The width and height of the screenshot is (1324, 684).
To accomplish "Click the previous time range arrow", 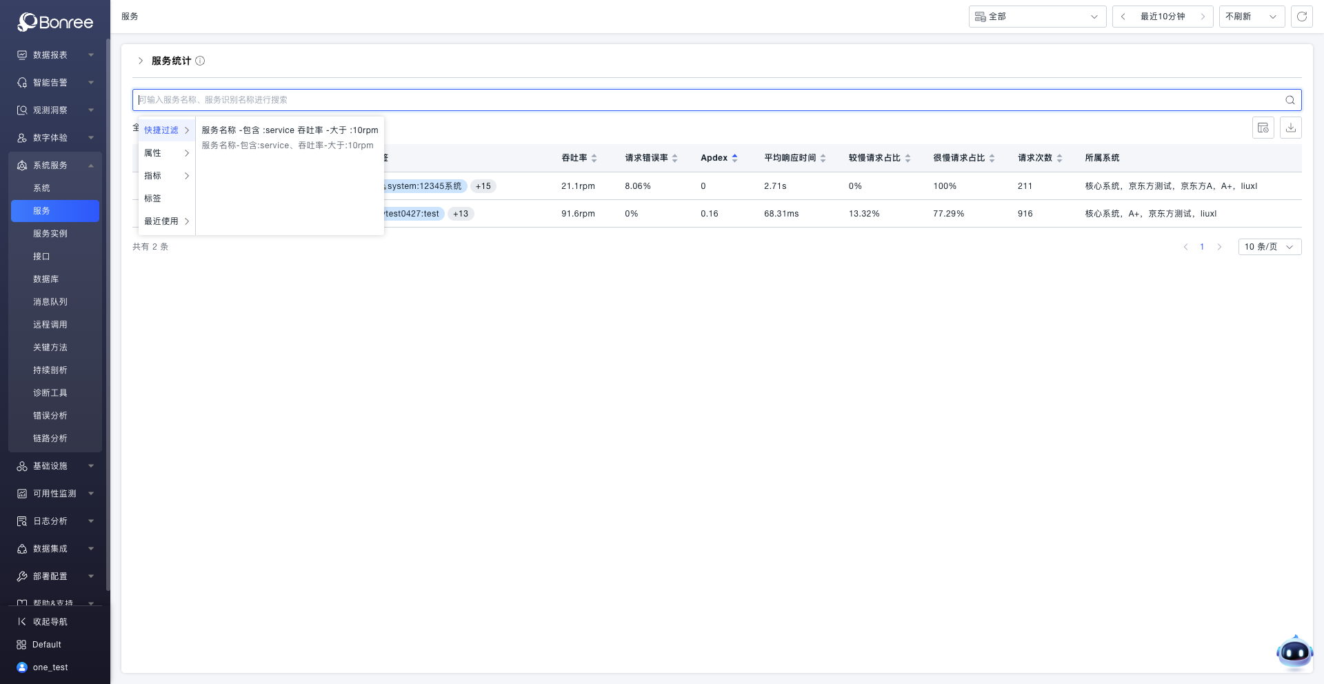I will click(x=1123, y=17).
